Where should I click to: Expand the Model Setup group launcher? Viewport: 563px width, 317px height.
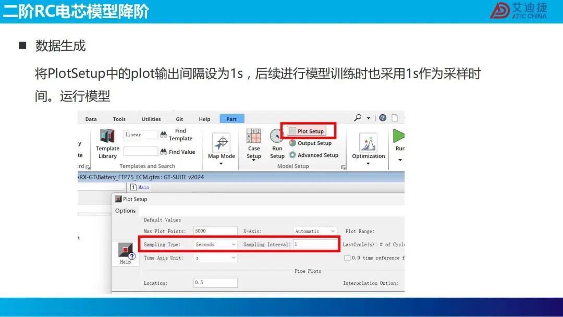pos(343,167)
